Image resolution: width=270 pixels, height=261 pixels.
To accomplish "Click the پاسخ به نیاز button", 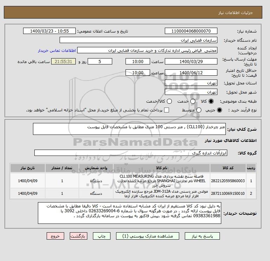I will (x=202, y=236).
